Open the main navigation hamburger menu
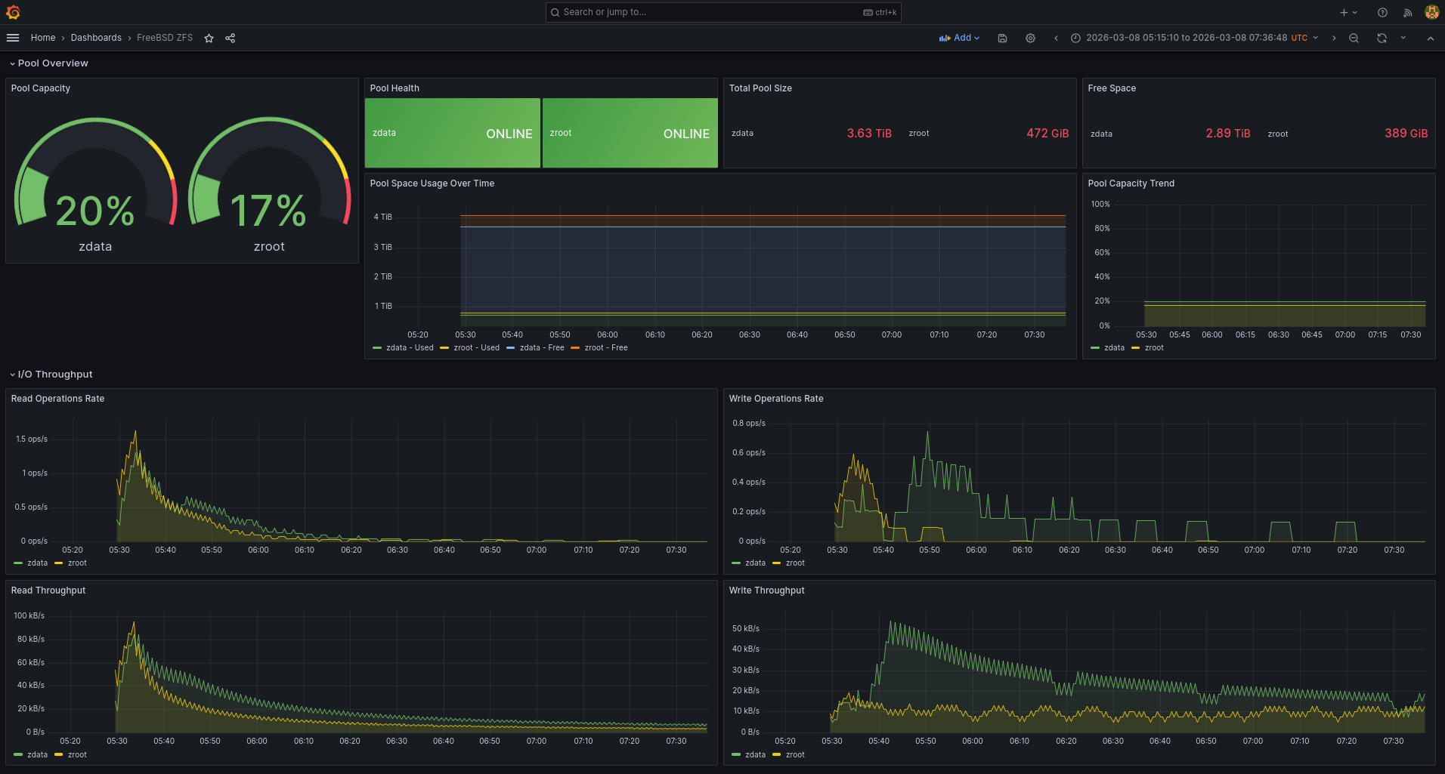Screen dimensions: 1445x774 coord(12,38)
